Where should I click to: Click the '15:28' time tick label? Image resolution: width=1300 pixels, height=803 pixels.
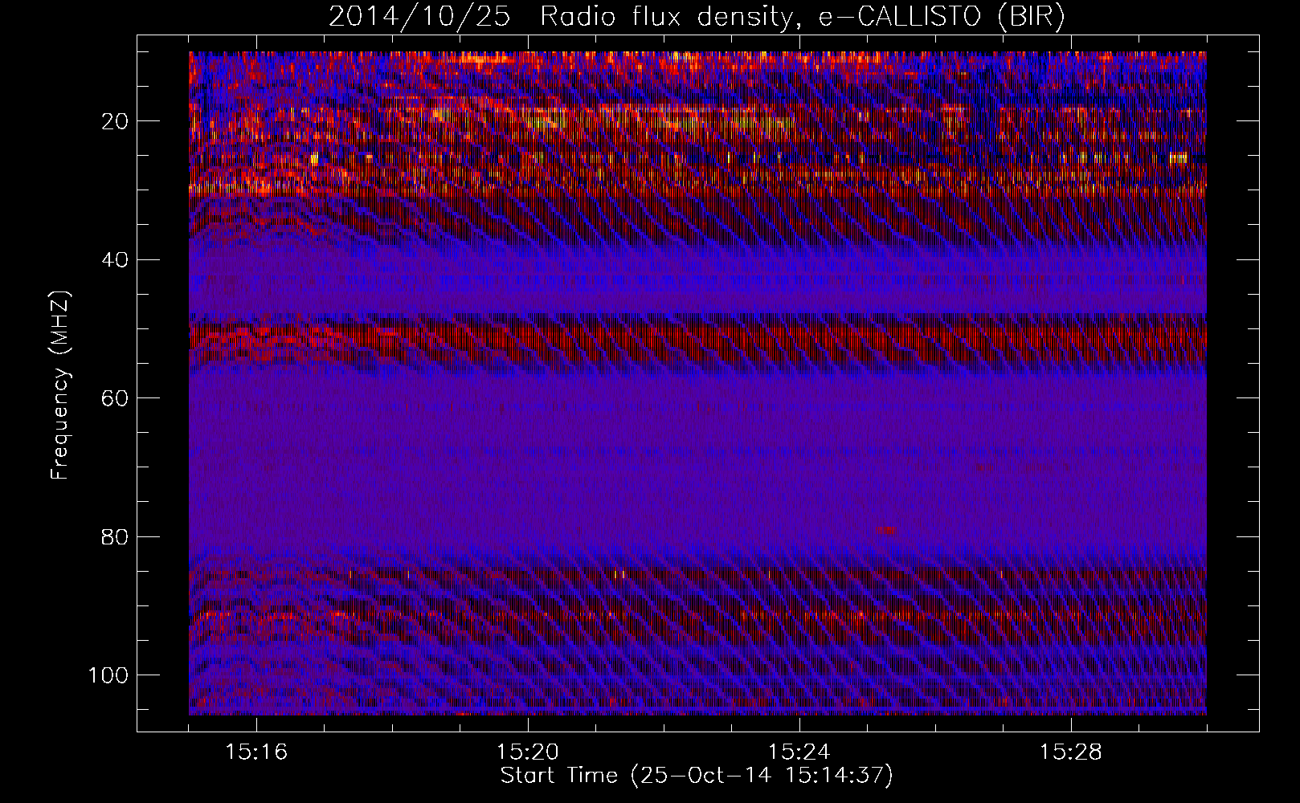tap(1070, 752)
